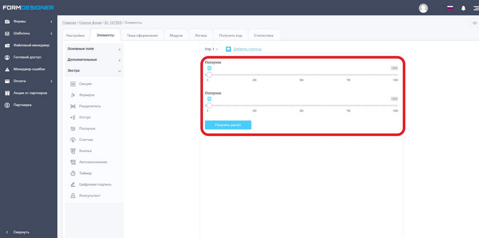Open notifications bell icon
Image resolution: width=479 pixels, height=238 pixels.
pyautogui.click(x=463, y=8)
